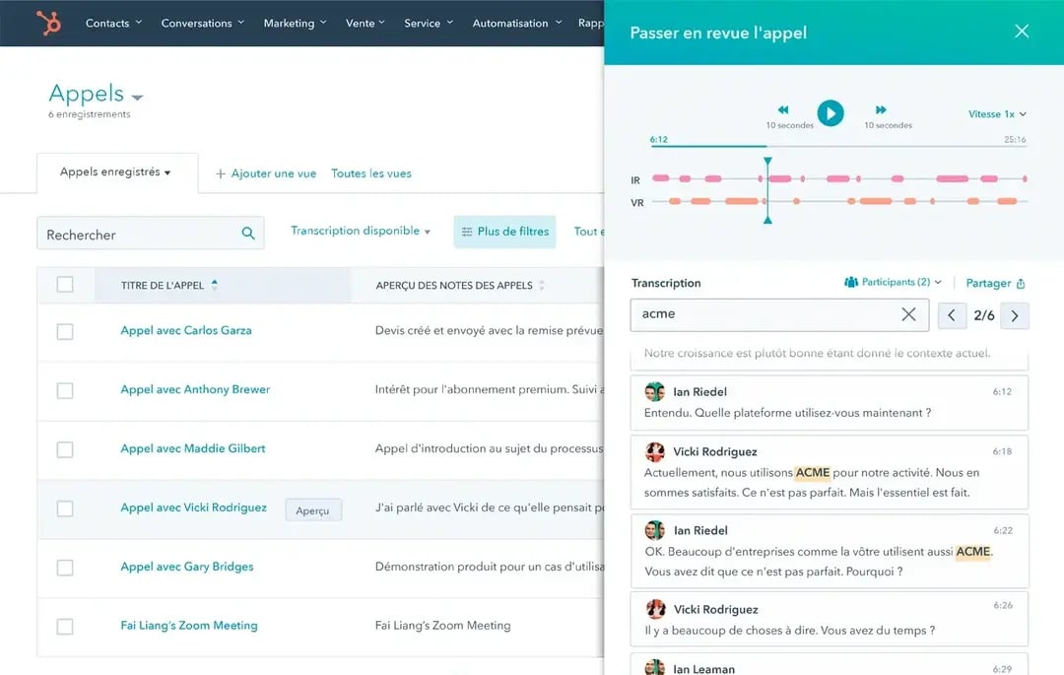
Task: Open the Marketing menu
Action: [x=295, y=23]
